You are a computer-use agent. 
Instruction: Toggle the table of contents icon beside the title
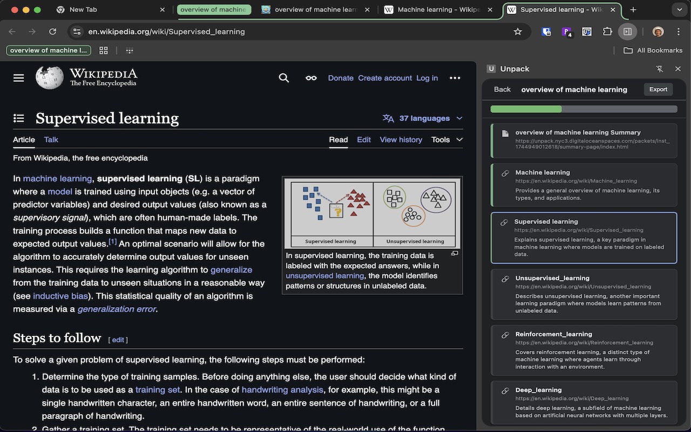(x=19, y=118)
